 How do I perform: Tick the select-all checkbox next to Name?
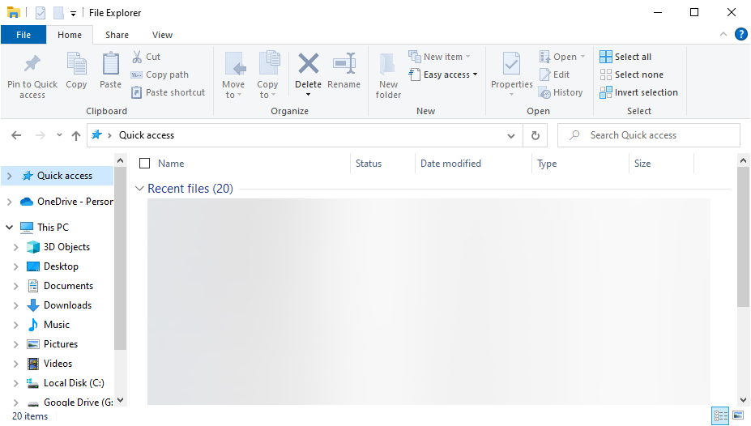(145, 164)
